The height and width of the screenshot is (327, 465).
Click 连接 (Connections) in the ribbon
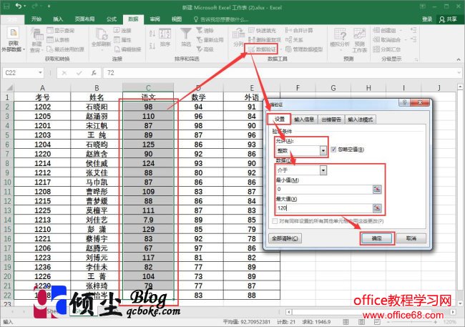coord(123,30)
